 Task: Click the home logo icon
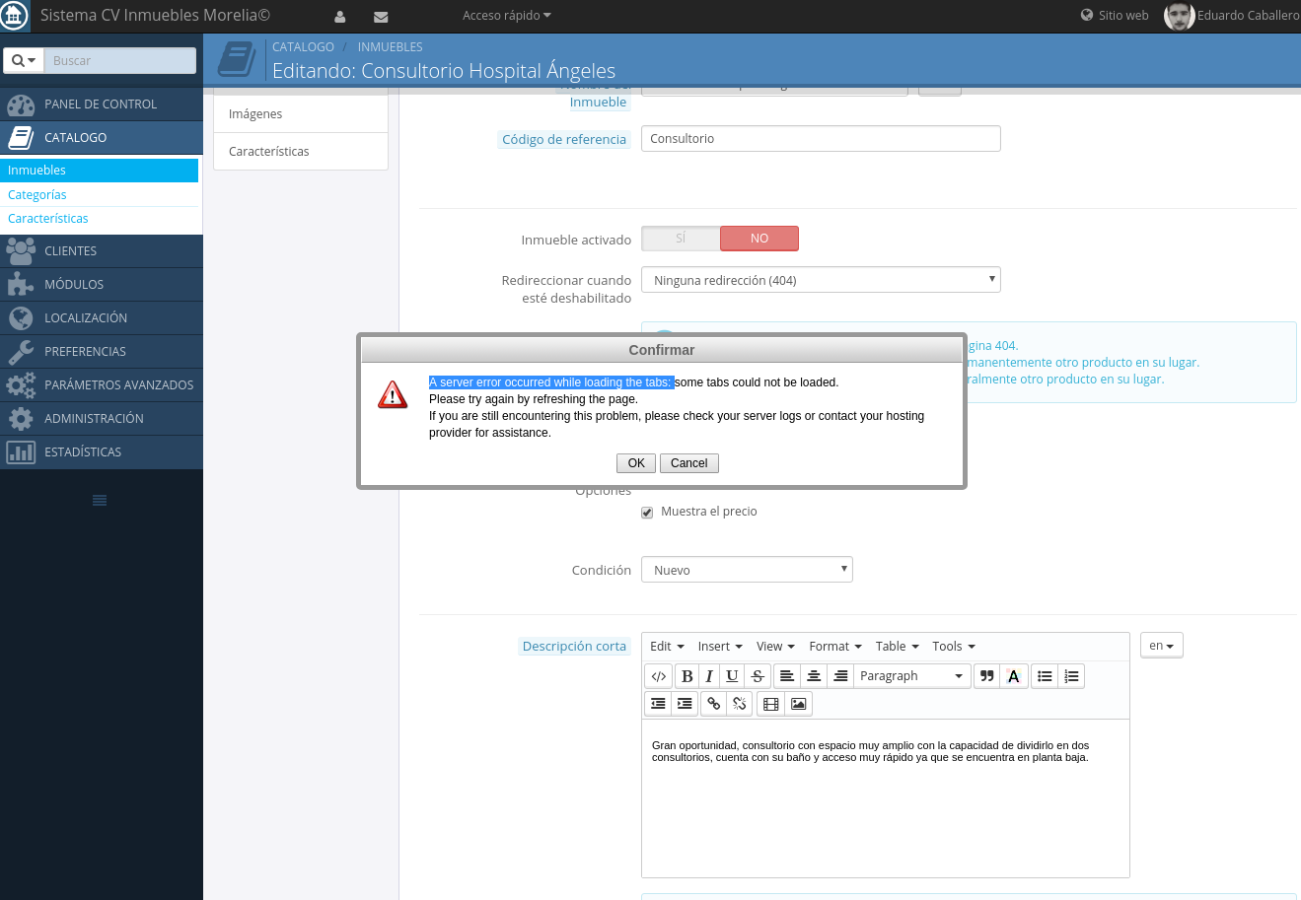[14, 16]
